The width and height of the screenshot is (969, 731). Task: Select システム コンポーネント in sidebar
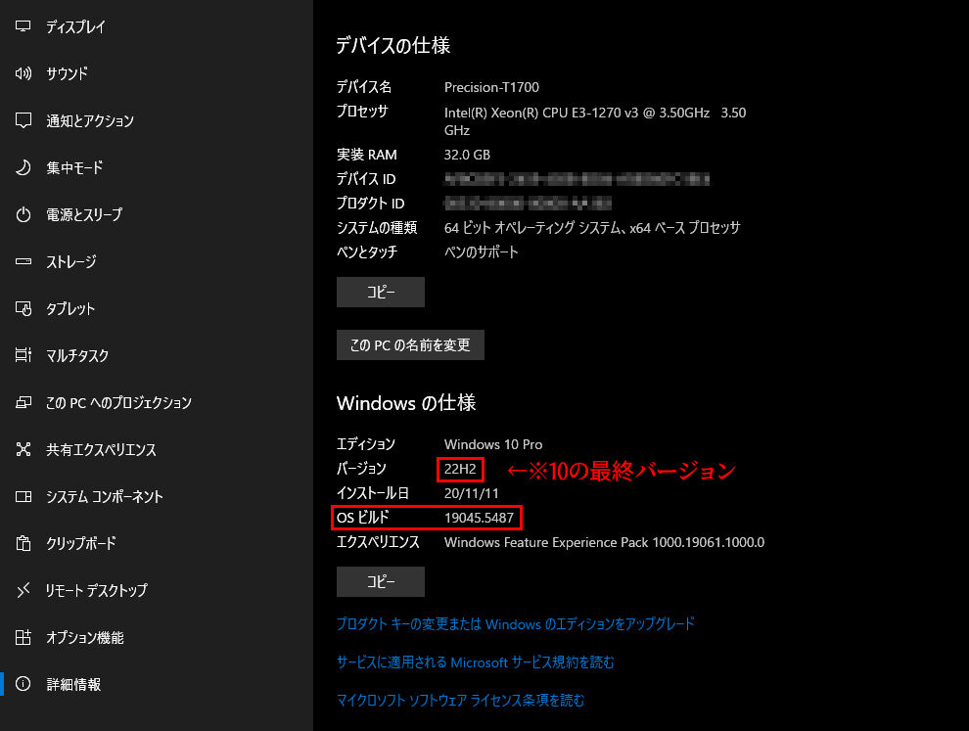coord(105,497)
